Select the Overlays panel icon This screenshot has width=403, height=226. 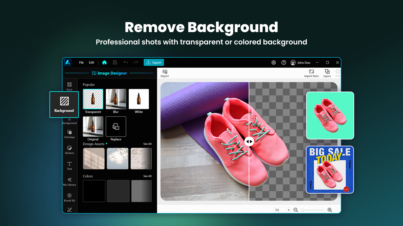[x=69, y=133]
